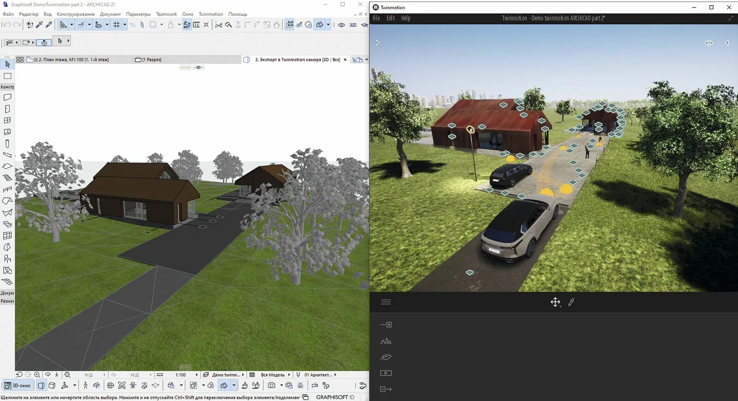This screenshot has width=738, height=401.
Task: Open the Twinmotion menu in ARCHICAD
Action: tap(211, 14)
